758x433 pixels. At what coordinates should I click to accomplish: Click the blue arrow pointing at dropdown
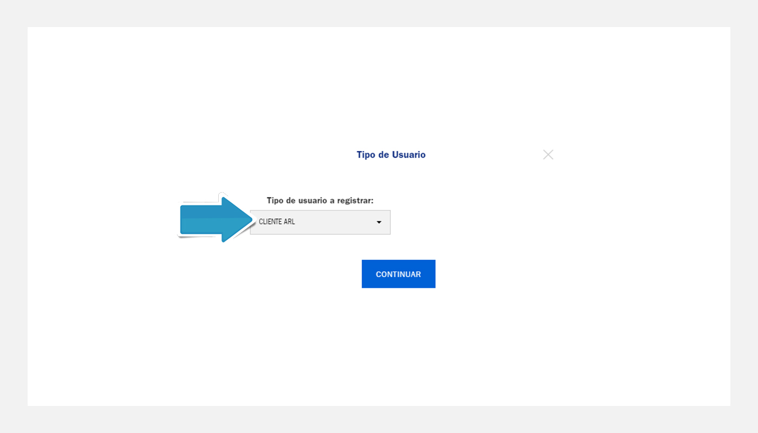[x=217, y=219]
